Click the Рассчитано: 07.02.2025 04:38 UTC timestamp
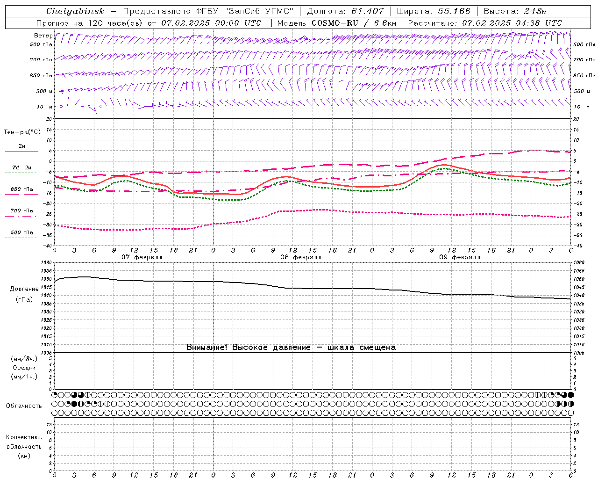598x479 pixels. click(x=485, y=23)
